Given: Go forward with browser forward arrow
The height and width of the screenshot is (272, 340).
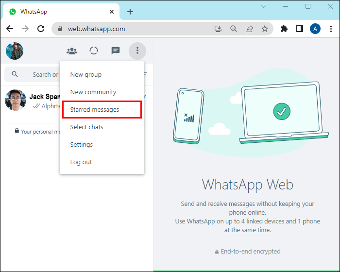Looking at the screenshot, I should tap(25, 29).
